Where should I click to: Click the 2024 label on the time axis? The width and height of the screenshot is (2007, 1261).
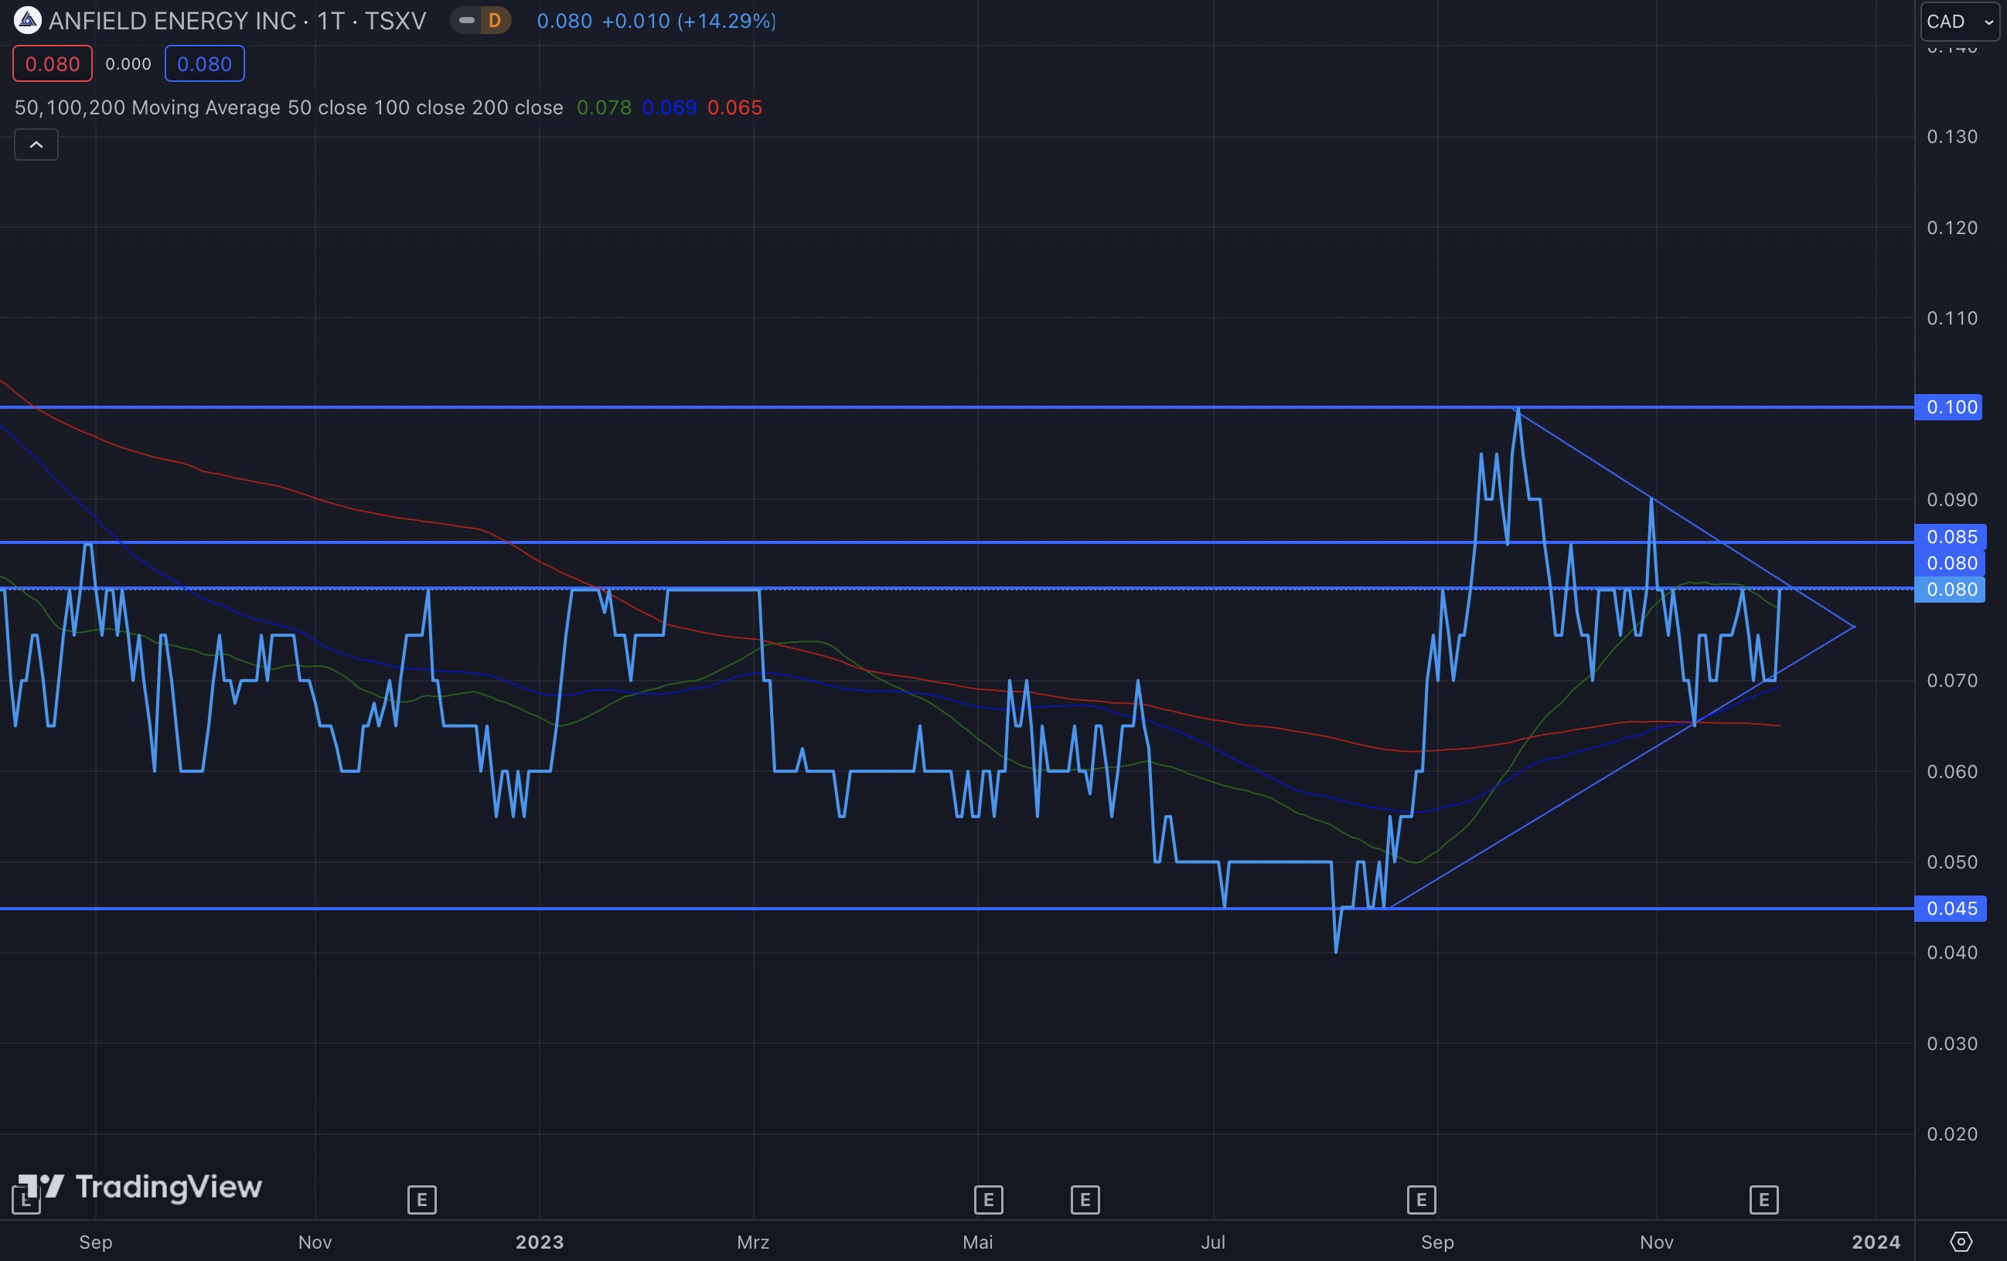tap(1876, 1241)
